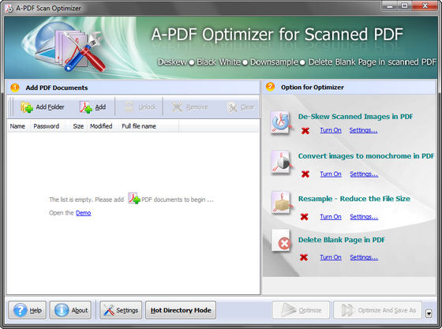Screen dimensions: 442x329
Task: Click the Resample box icon
Action: point(281,203)
